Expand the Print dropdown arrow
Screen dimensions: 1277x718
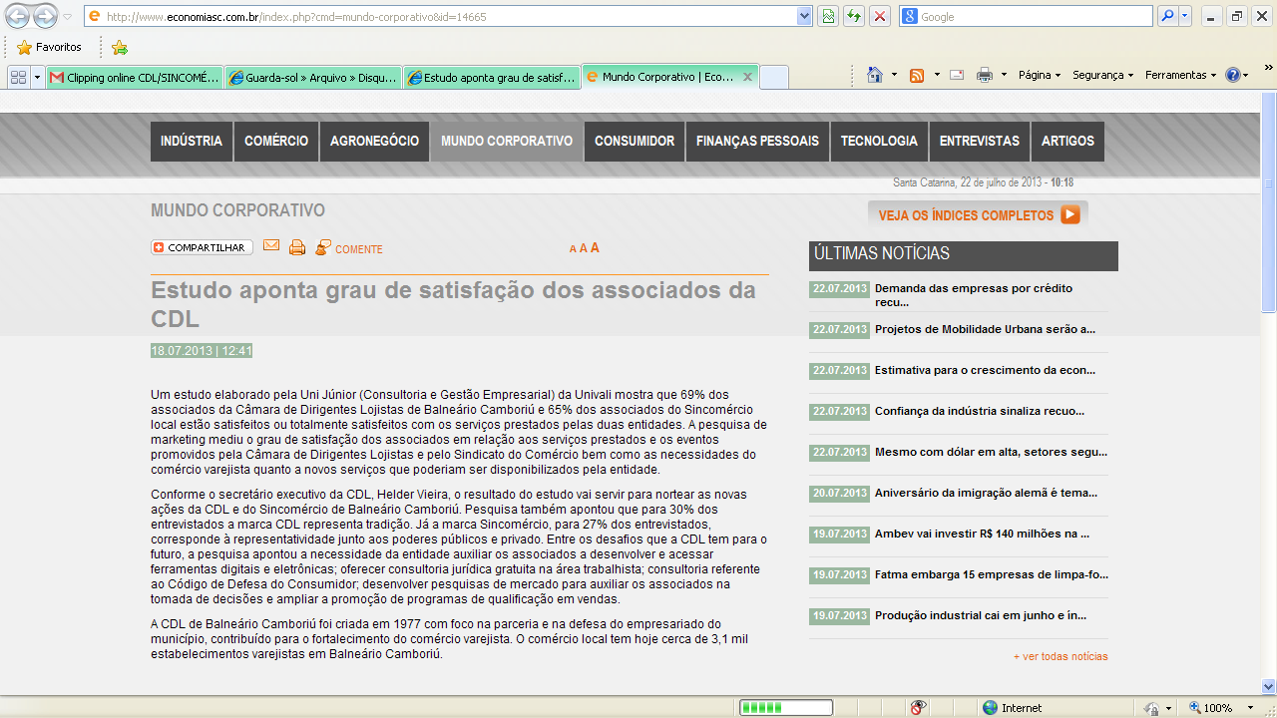pyautogui.click(x=1004, y=75)
